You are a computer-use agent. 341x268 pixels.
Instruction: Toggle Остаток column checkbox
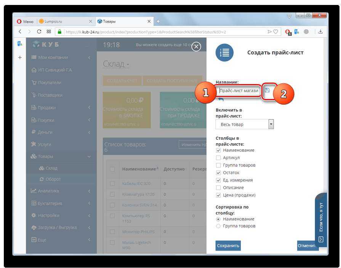coord(218,173)
